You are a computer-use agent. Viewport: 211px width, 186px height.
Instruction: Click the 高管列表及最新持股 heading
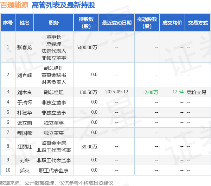63,5
